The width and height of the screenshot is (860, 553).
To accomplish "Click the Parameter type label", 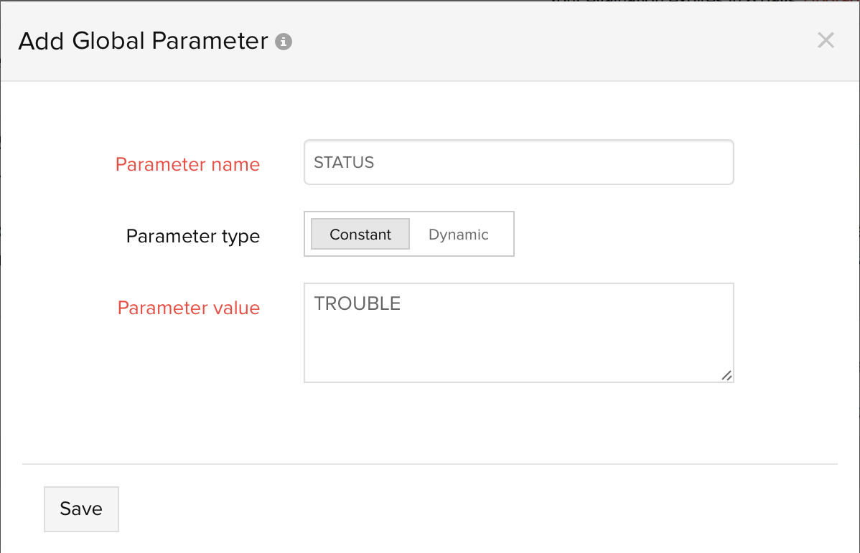I will coord(192,236).
